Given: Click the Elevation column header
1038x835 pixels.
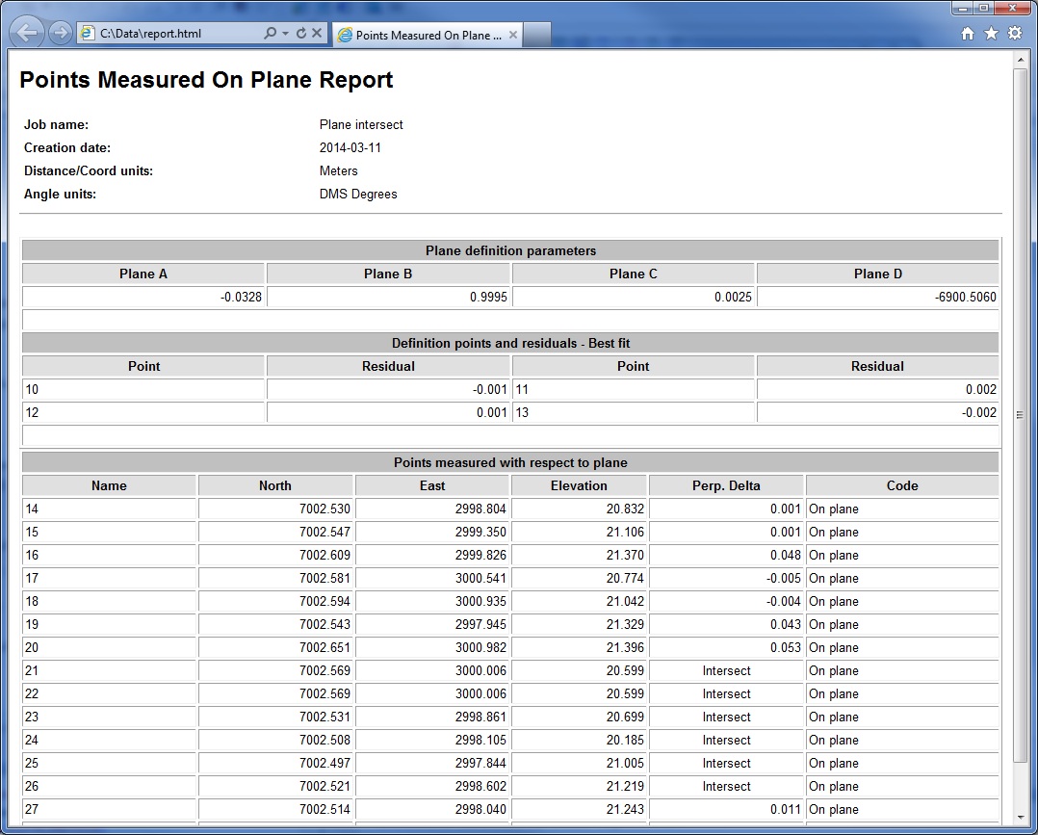Looking at the screenshot, I should [x=579, y=485].
